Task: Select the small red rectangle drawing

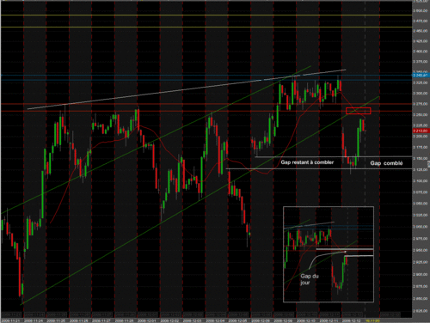Action: click(x=359, y=111)
